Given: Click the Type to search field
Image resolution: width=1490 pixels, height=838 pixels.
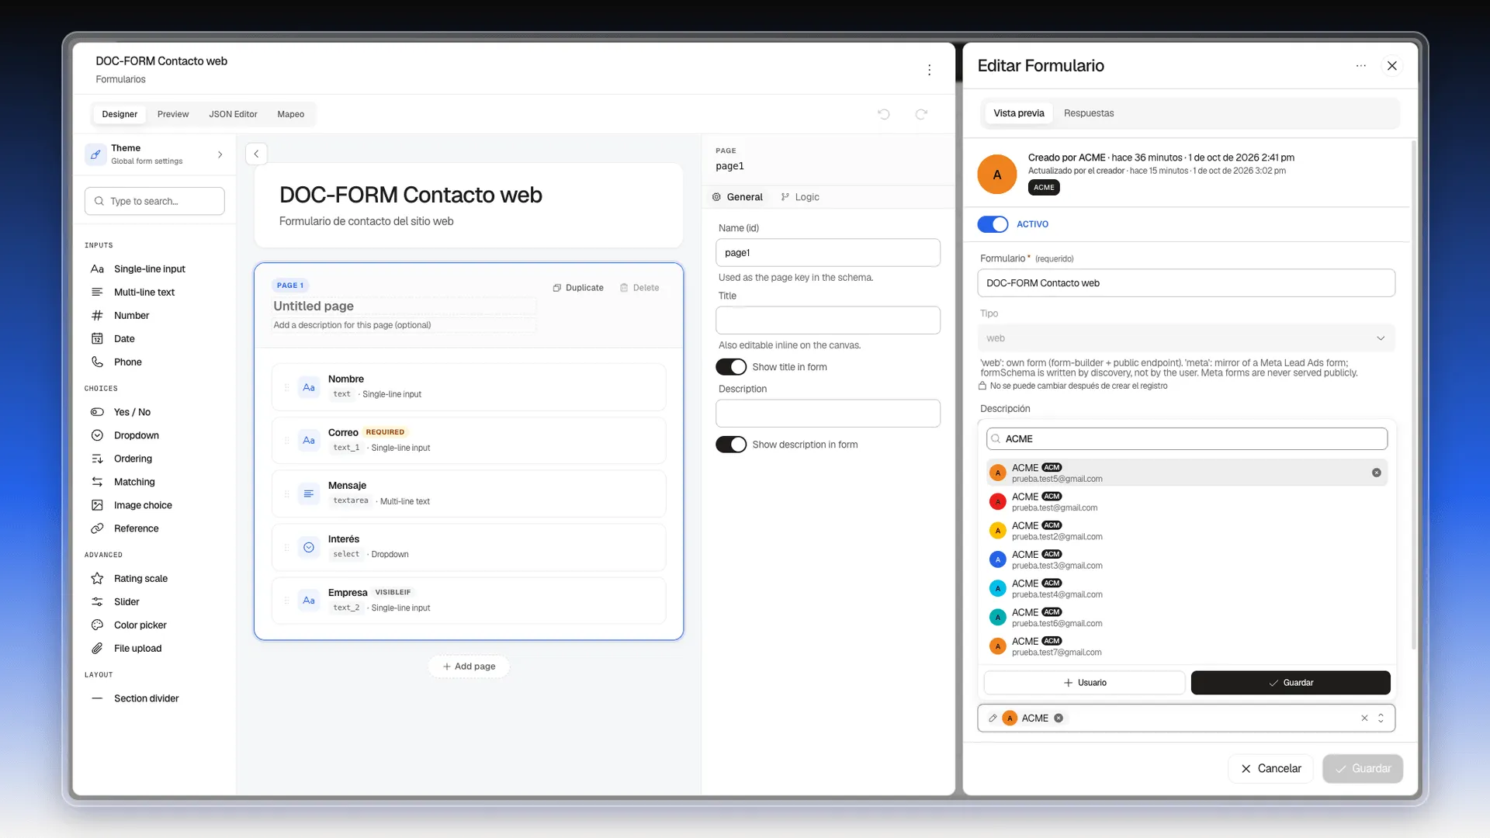Looking at the screenshot, I should (154, 201).
